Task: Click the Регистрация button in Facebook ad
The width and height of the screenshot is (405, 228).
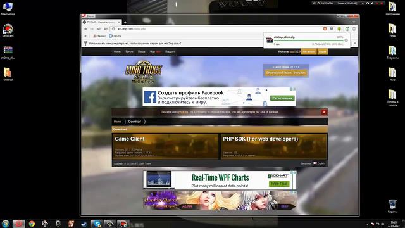Action: (x=283, y=98)
